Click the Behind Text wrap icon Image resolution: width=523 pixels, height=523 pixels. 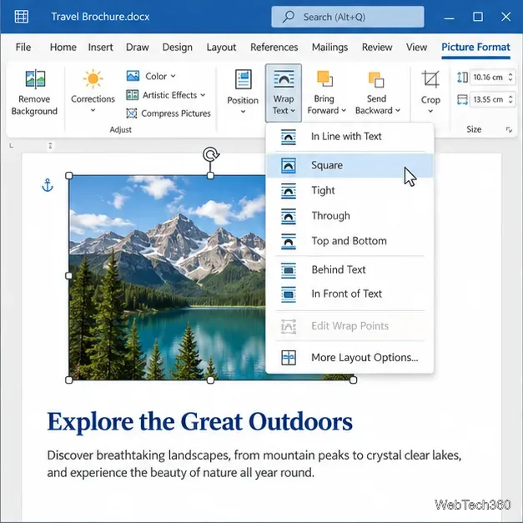pos(288,270)
